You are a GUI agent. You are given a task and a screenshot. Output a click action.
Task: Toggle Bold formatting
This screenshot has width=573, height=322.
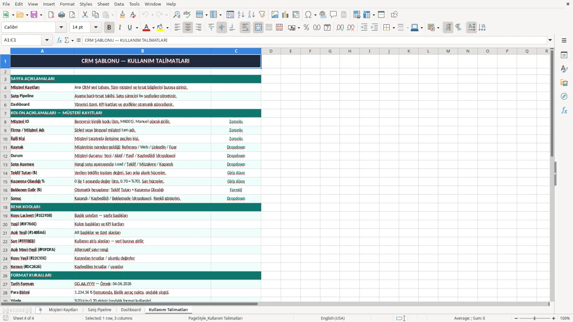pyautogui.click(x=109, y=28)
